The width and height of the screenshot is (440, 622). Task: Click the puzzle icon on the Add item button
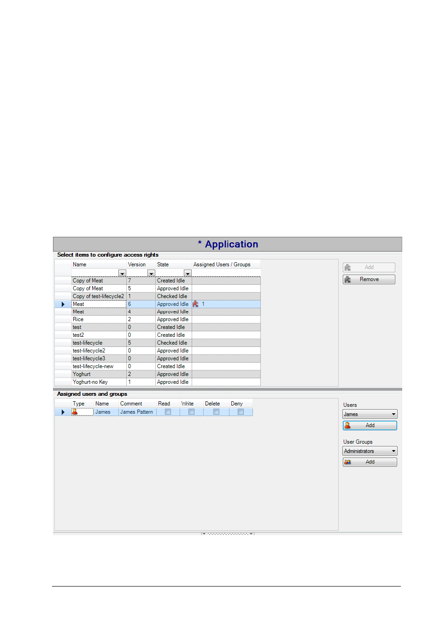(347, 267)
